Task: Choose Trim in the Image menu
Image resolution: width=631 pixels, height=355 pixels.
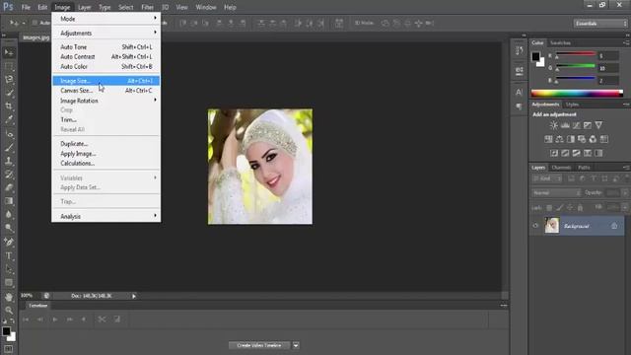Action: 106,119
